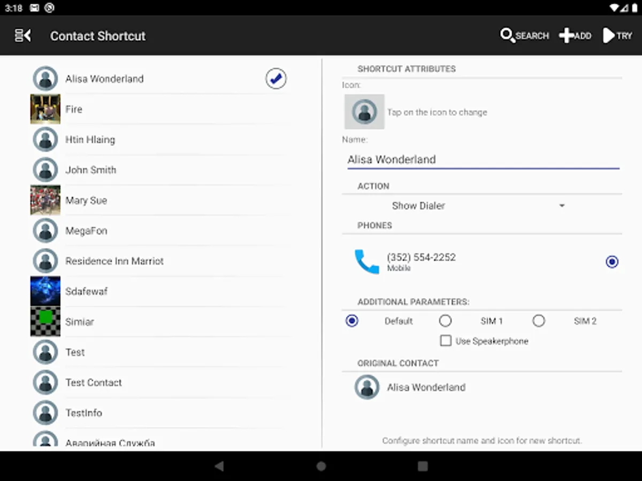Tap avatar icon of the Test contact
The image size is (642, 481).
click(45, 352)
